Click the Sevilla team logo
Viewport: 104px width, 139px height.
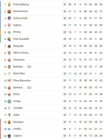pyautogui.click(x=9, y=25)
